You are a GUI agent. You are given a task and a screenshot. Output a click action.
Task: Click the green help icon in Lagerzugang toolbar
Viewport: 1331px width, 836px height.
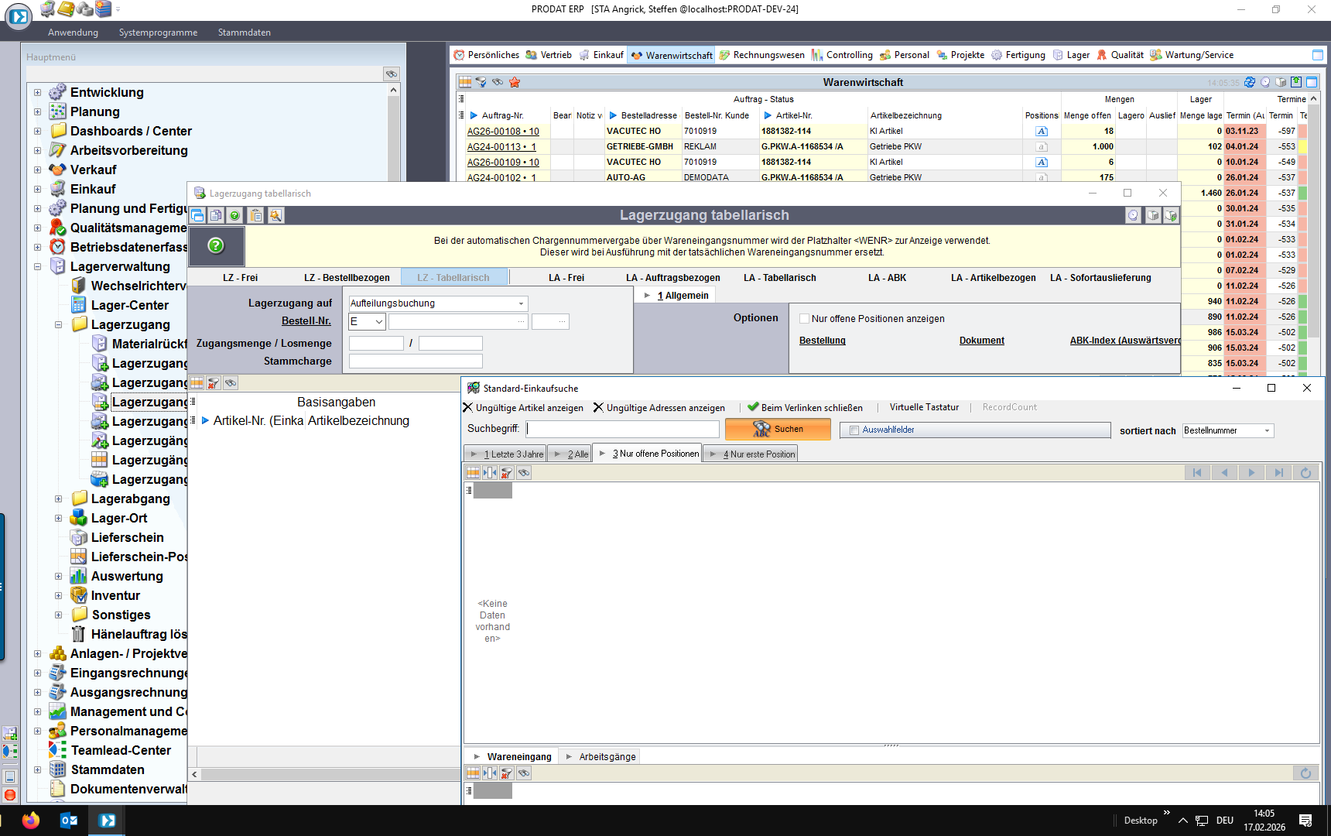[234, 216]
